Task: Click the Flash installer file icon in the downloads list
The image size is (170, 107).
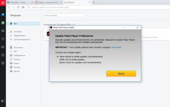Action: coord(48,34)
